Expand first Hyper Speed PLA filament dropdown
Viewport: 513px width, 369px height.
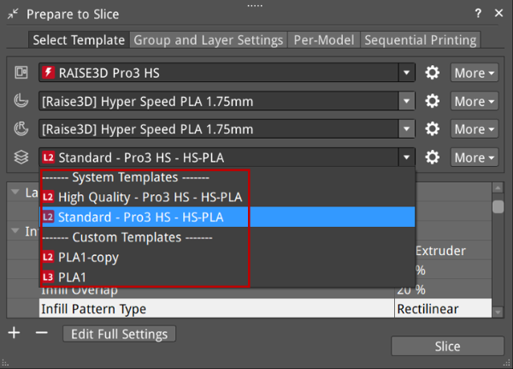point(406,101)
